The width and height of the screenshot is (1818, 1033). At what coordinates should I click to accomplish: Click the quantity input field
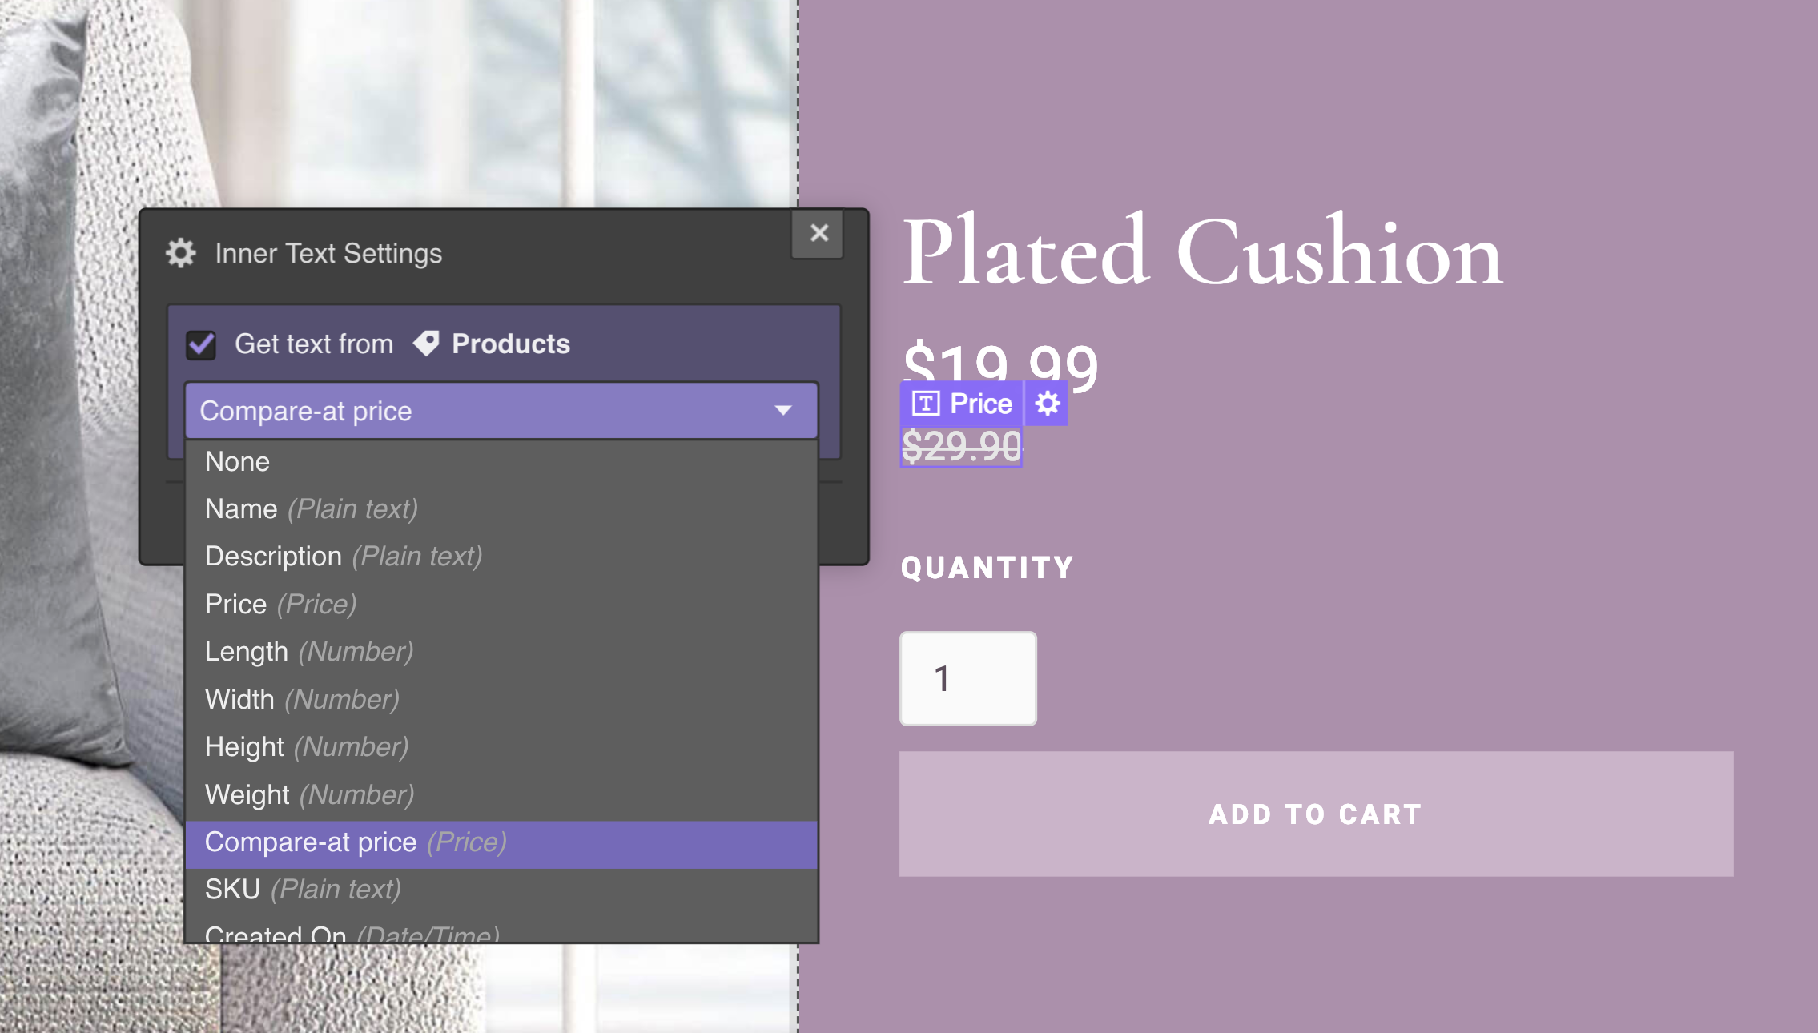pyautogui.click(x=967, y=680)
